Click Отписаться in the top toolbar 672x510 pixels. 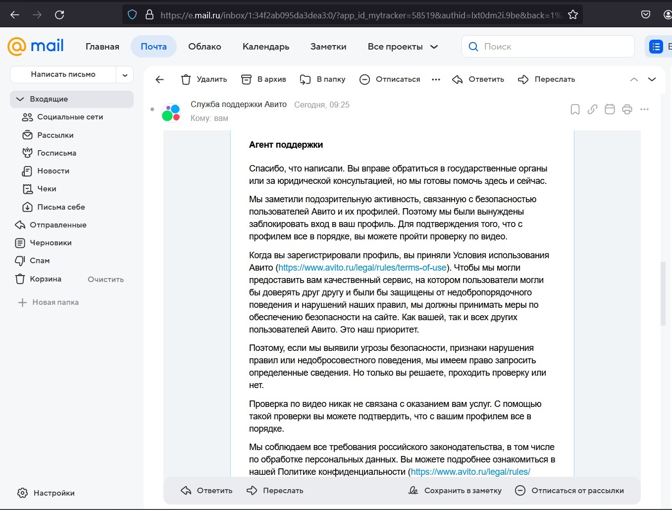point(390,79)
